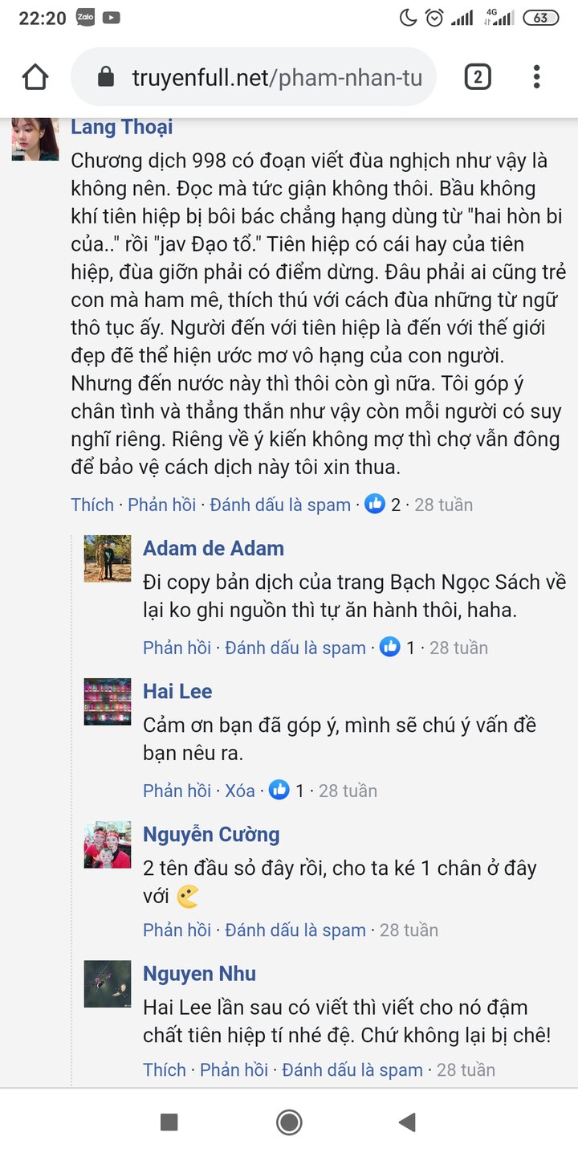
Task: Open Nguyễn Cường's profile name link
Action: coord(211,835)
